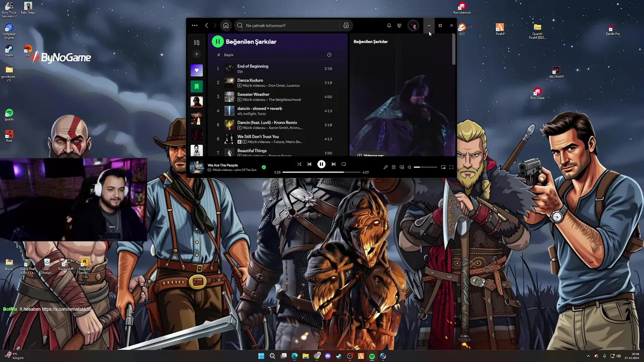Open Euro Truck Simulator 2 shortcut

coord(9,10)
